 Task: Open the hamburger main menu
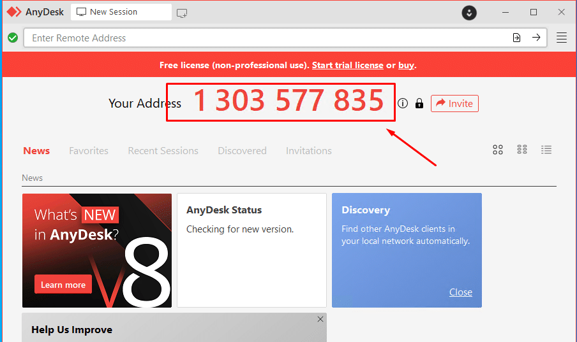tap(562, 38)
